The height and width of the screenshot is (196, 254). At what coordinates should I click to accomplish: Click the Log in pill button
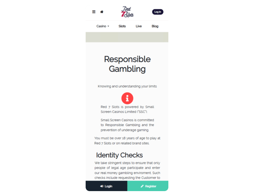tap(158, 12)
